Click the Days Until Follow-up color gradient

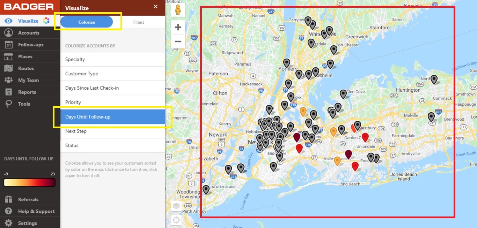[29, 182]
